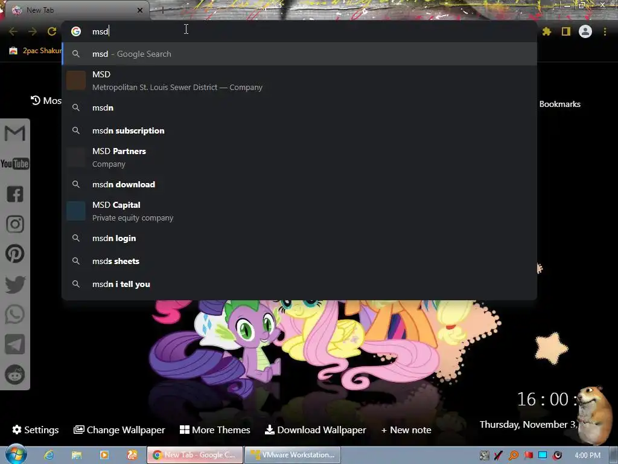Add a New note
Screen dimensions: 618x464
[x=406, y=430]
